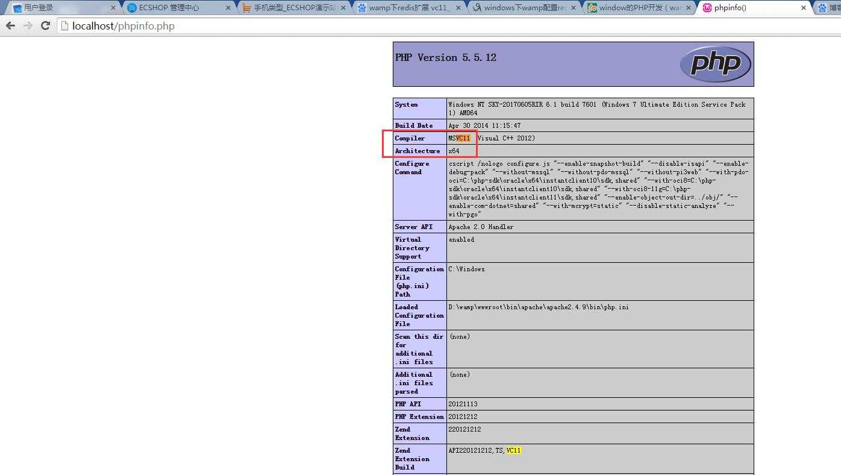Click the enabled value for Virtual Directory Support
This screenshot has width=841, height=475.
click(461, 240)
